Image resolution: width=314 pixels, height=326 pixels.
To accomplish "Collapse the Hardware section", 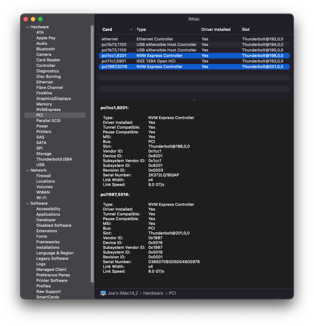I will (27, 27).
